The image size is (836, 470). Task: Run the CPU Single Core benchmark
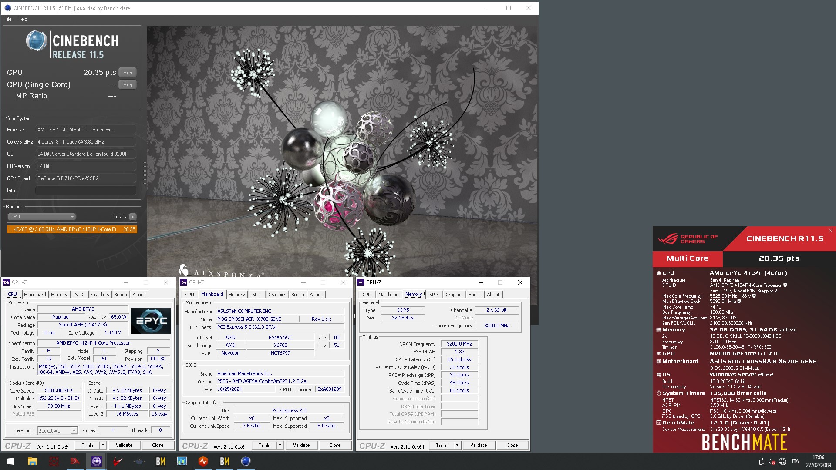[x=128, y=85]
